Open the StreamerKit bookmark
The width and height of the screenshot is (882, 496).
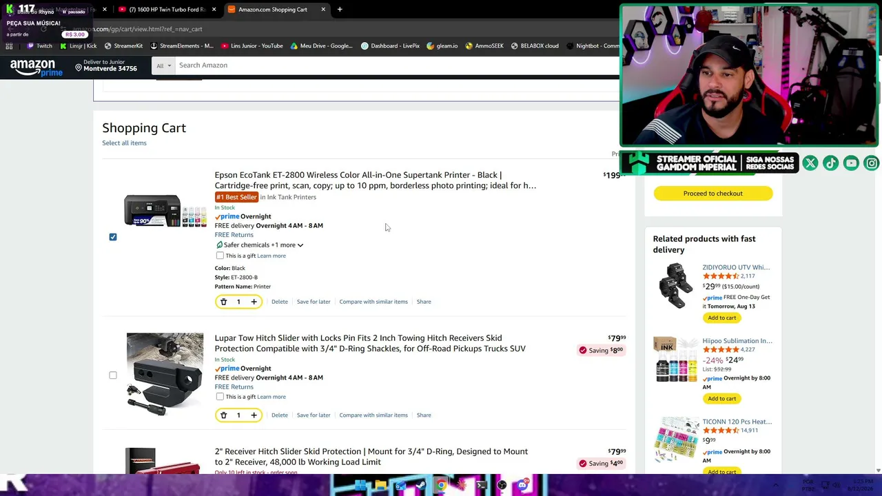(x=123, y=46)
